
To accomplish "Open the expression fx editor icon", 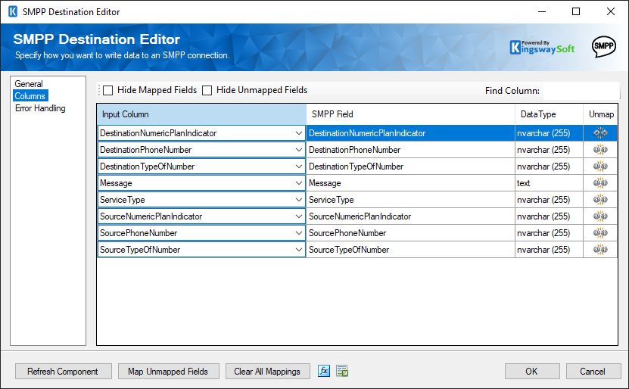I will click(x=324, y=371).
